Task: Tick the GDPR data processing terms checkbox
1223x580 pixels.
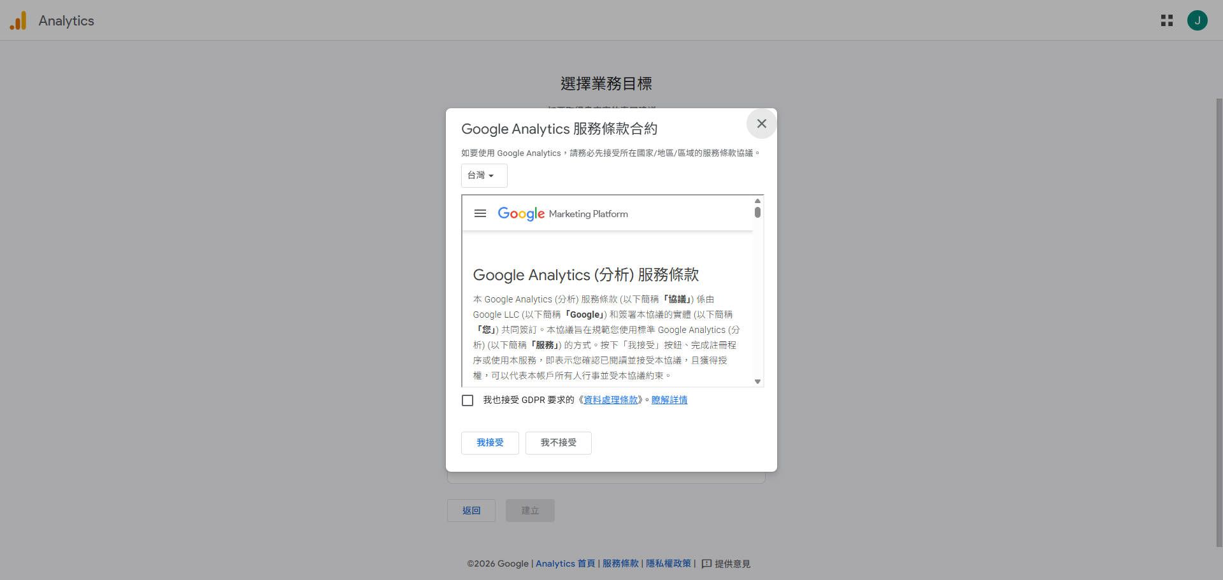Action: click(468, 400)
